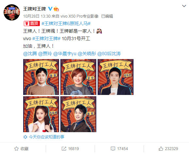Screen dimensions: 189x154
Task: View the poster thumbnail with the dark blazer
Action: [x=116, y=77]
